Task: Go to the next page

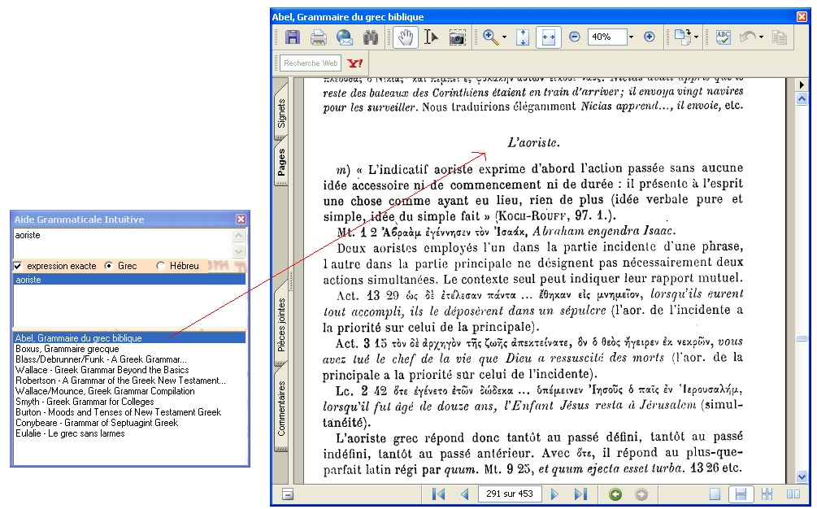Action: click(x=554, y=494)
